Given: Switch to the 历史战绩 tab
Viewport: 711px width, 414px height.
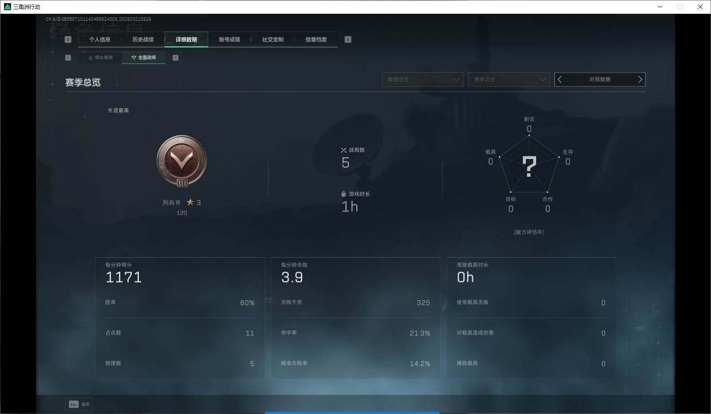Looking at the screenshot, I should (143, 40).
